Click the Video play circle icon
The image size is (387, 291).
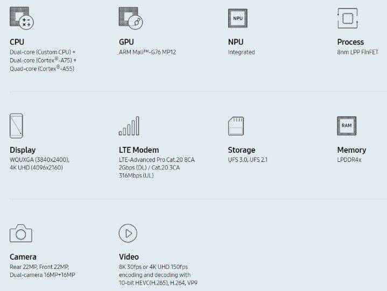128,233
